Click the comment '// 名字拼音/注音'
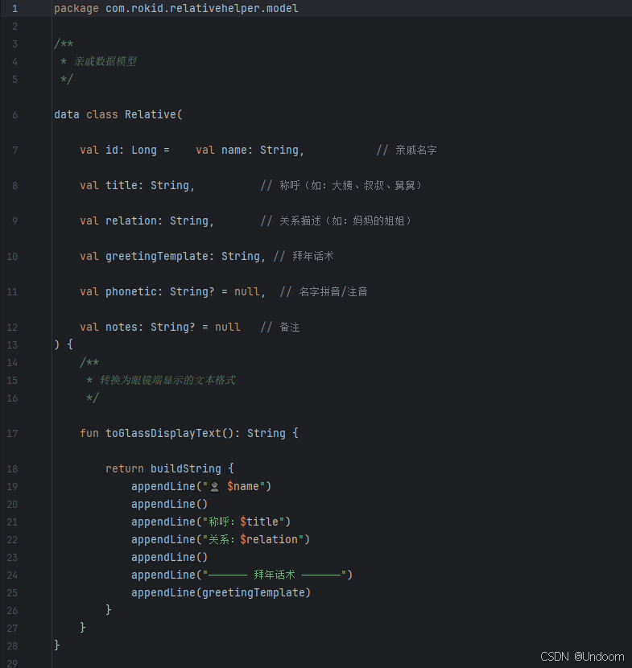Screen dimensions: 632x668 tap(324, 291)
